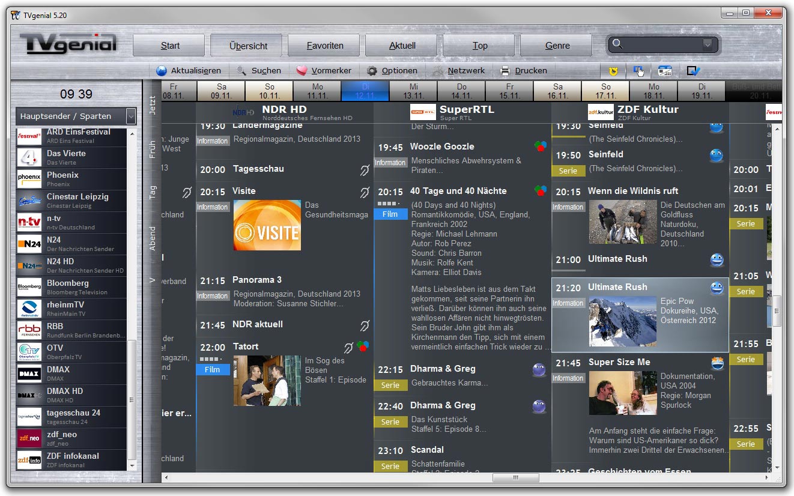Click the Drucken printer icon

(505, 70)
